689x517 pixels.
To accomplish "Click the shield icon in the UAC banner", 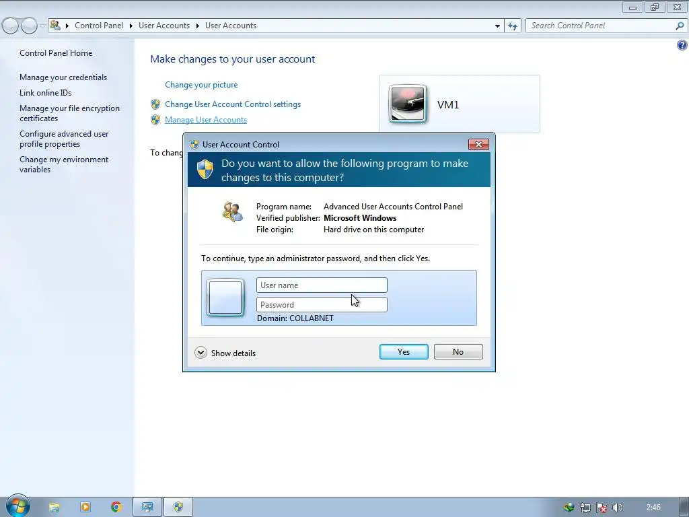I will 205,169.
